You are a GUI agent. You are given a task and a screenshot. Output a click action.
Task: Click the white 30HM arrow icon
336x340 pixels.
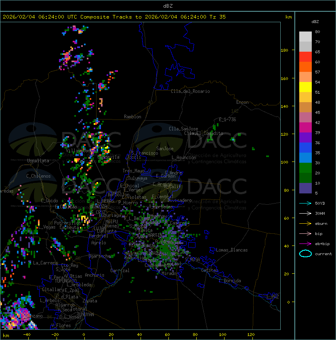(305, 213)
